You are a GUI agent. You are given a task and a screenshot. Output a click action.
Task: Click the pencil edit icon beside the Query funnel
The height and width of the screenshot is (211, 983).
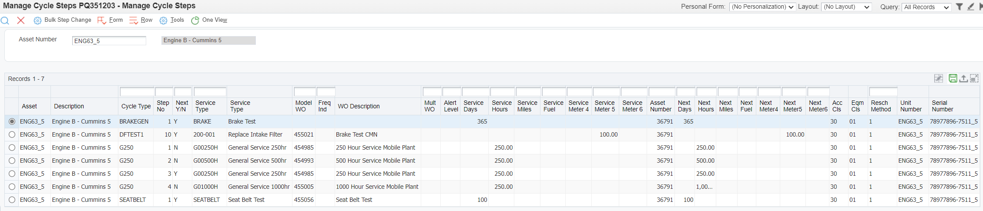pos(970,7)
